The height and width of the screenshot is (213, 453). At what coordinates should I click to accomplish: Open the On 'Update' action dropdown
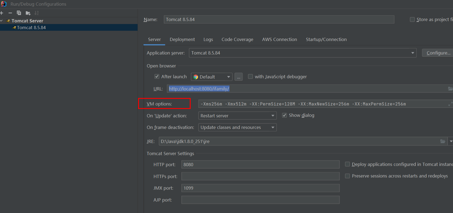click(x=273, y=116)
